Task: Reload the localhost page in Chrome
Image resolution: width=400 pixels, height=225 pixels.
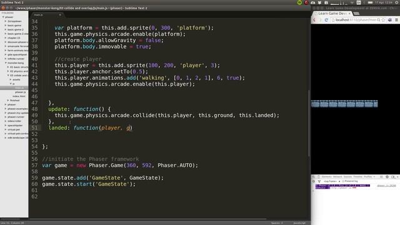Action: pyautogui.click(x=326, y=20)
